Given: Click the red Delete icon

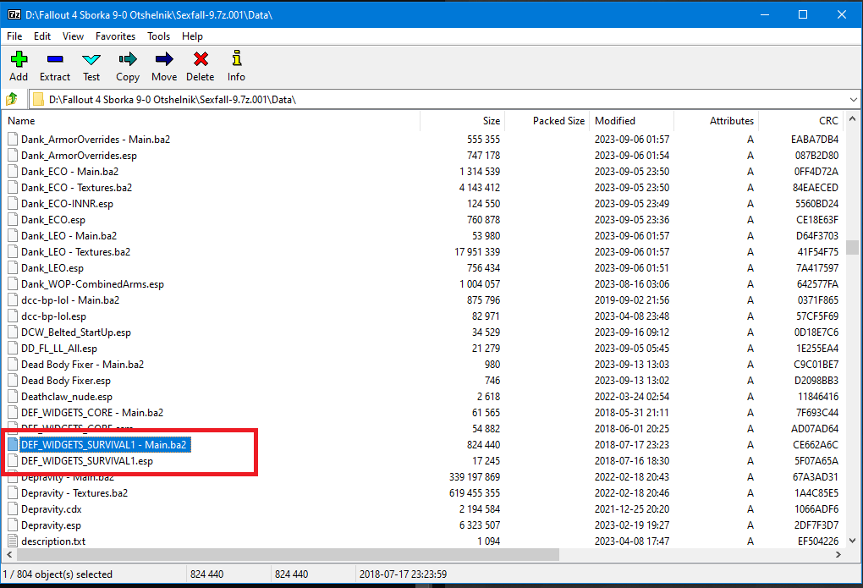Looking at the screenshot, I should click(201, 66).
